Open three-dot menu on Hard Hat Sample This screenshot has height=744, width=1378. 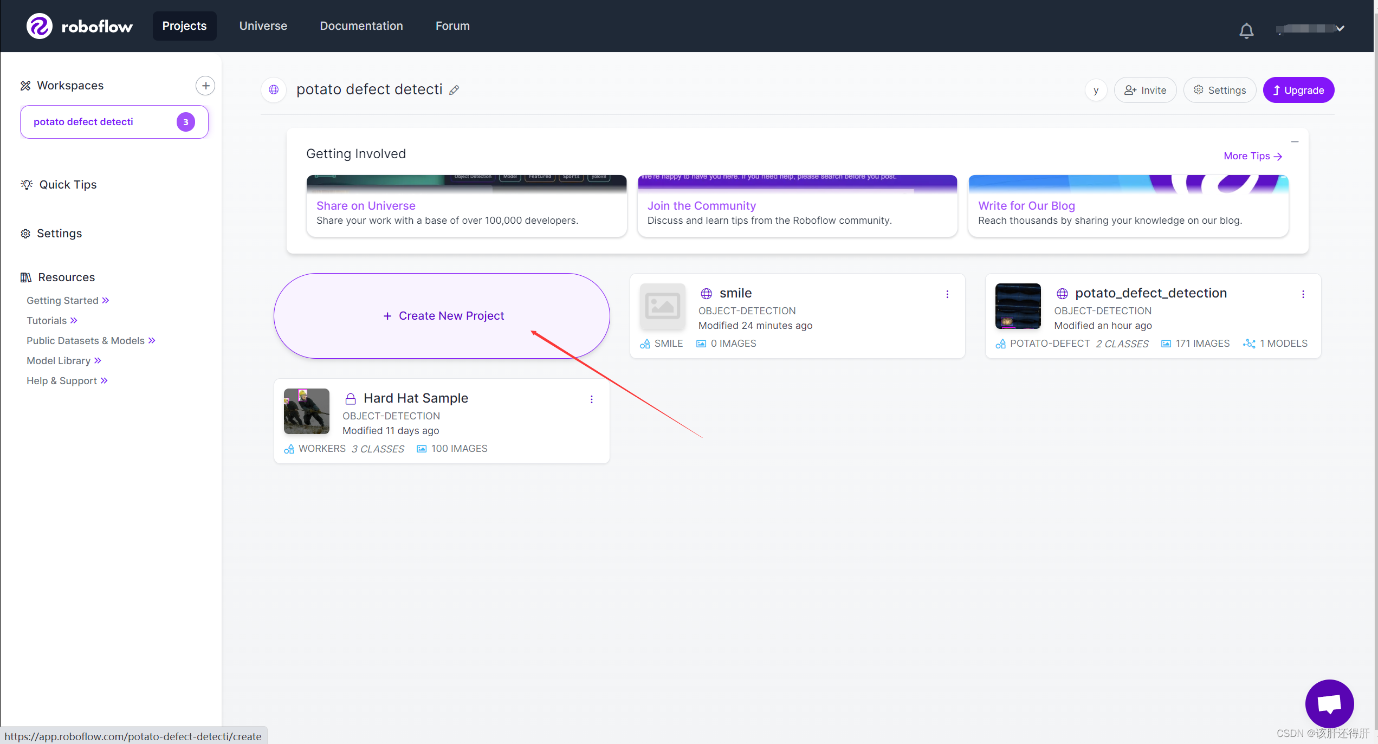(592, 399)
